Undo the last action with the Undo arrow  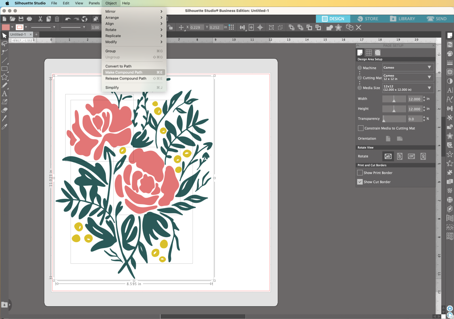68,19
